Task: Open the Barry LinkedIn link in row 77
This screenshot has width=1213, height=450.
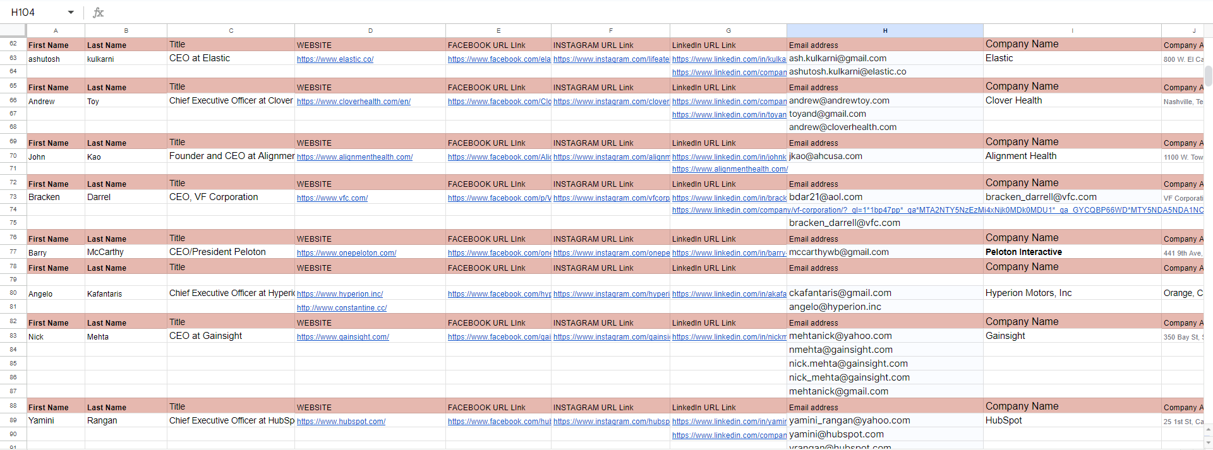Action: [x=729, y=253]
